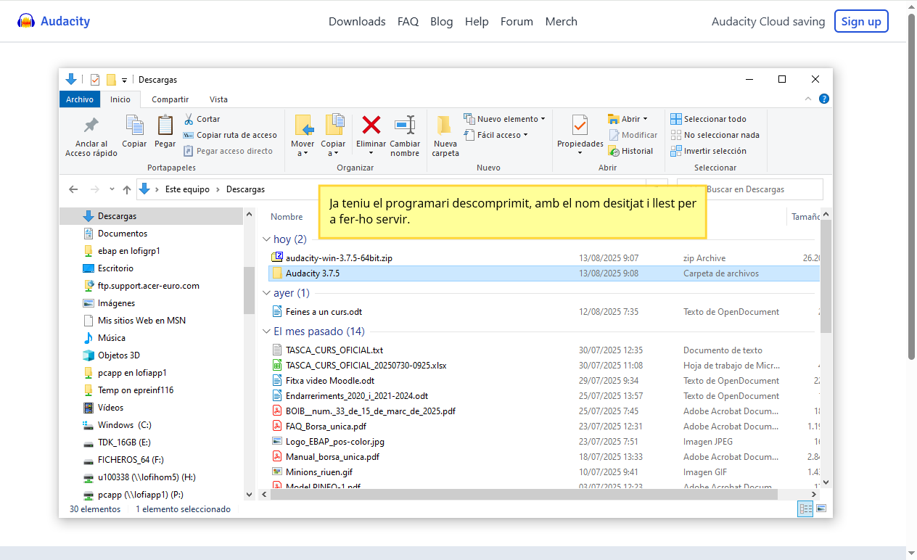Viewport: 917px width, 560px height.
Task: Select the Audacity 3.7.5 folder
Action: click(x=544, y=273)
